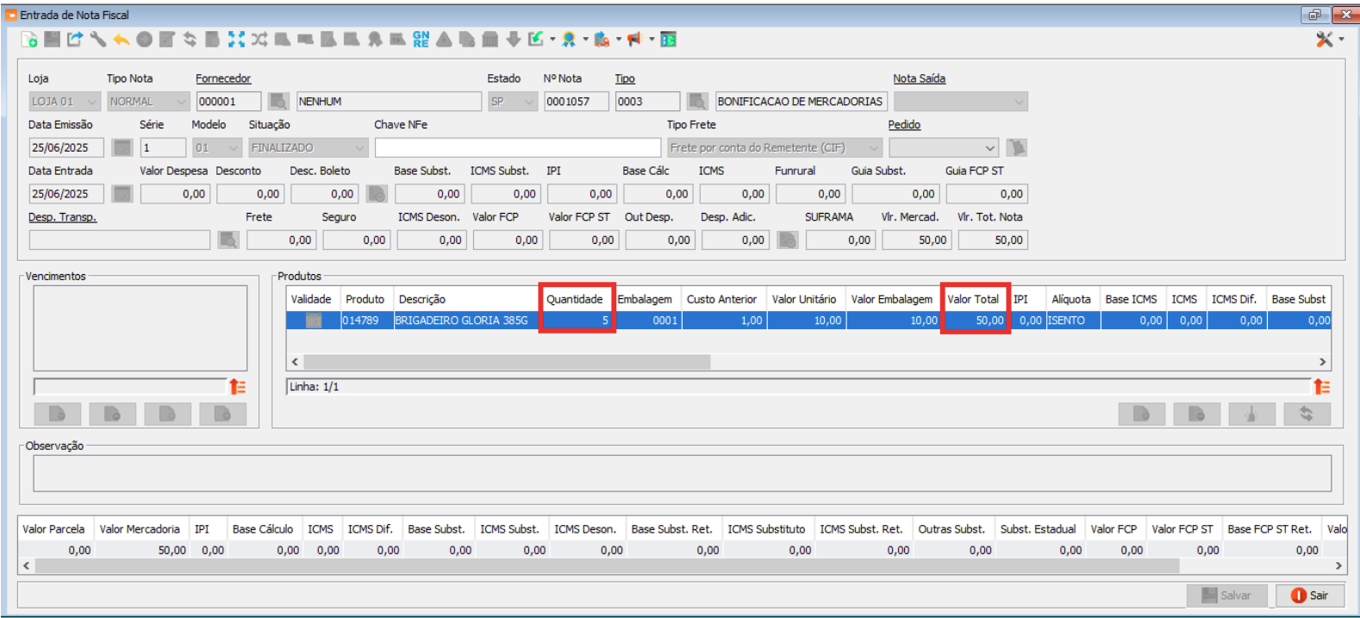Click the wrench icon in toolbar

[x=98, y=40]
